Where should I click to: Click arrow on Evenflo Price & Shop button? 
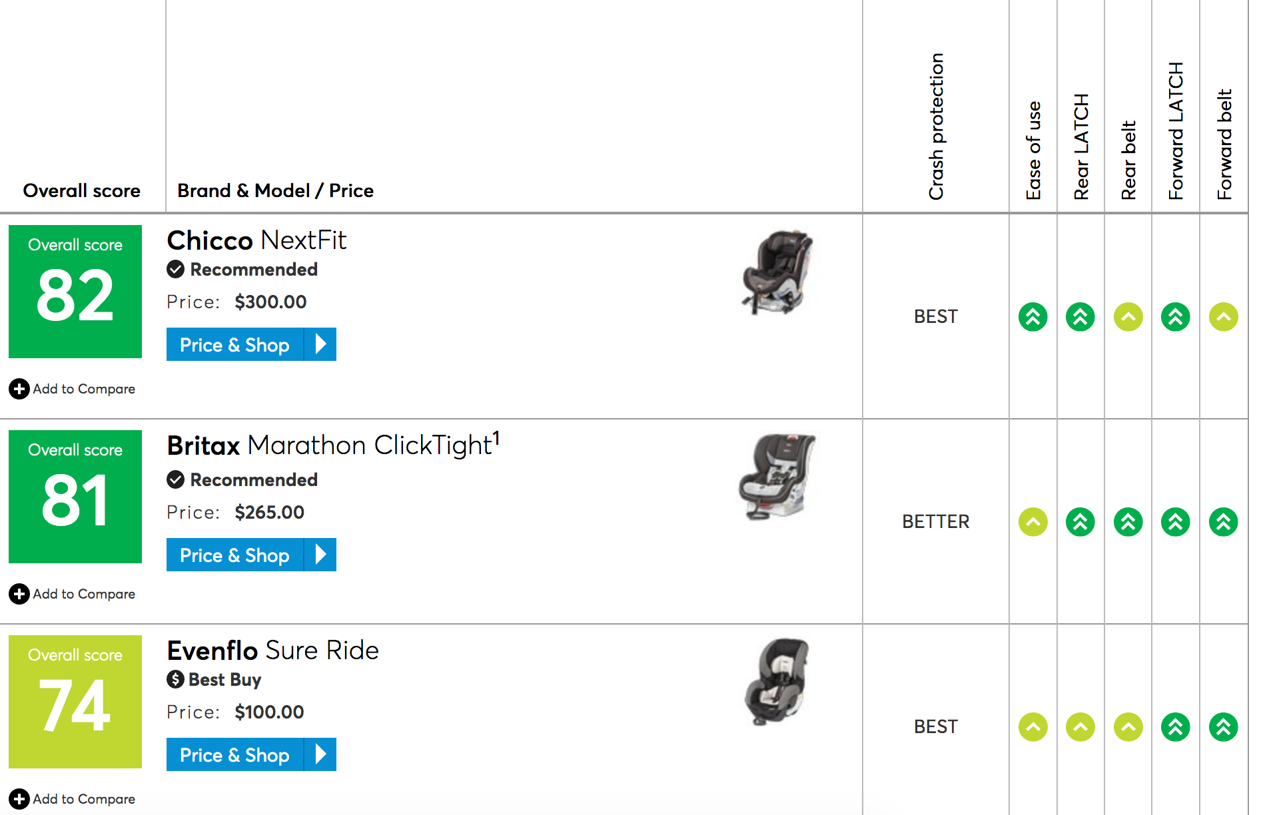[320, 754]
